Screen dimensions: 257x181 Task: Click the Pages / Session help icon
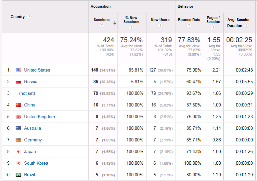(x=213, y=28)
